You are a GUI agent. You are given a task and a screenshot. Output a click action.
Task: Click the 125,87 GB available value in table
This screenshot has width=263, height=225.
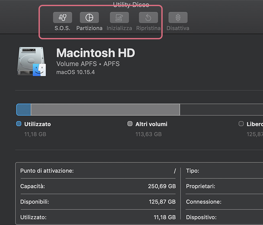point(162,202)
